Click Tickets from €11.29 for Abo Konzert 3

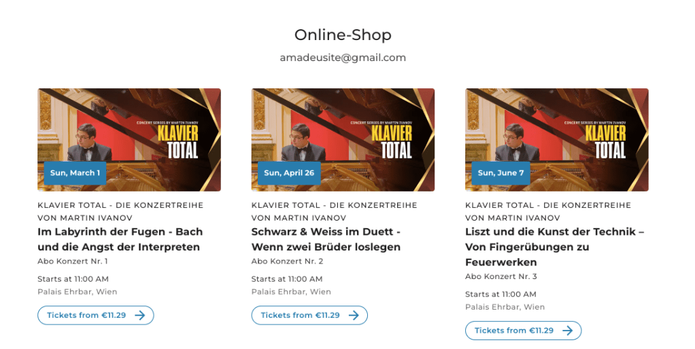[523, 331]
